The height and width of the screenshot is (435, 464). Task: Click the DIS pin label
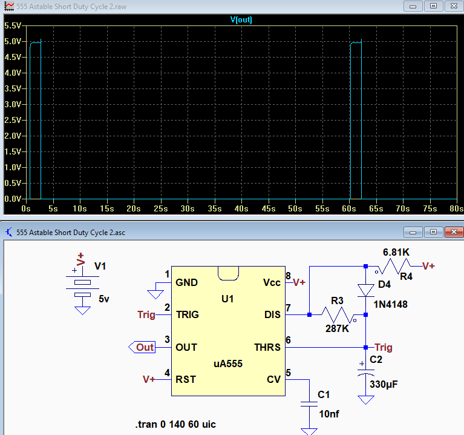[x=272, y=314]
